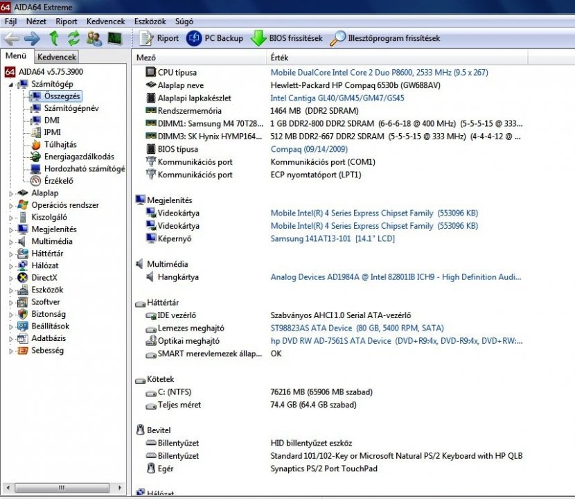
Task: Collapse the Számítógép tree node
Action: tap(11, 85)
